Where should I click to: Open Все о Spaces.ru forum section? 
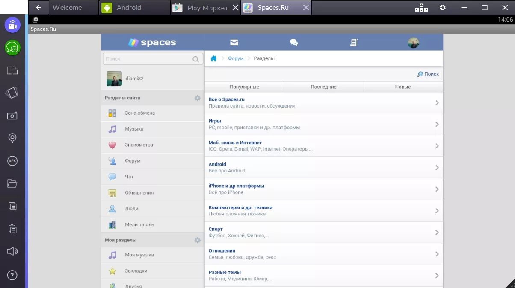[324, 102]
